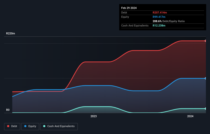
Task: Click the R99.417m equity value
Action: pyautogui.click(x=159, y=17)
